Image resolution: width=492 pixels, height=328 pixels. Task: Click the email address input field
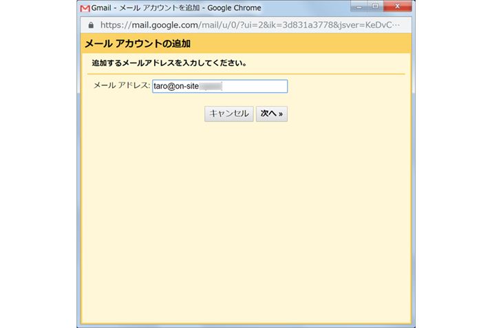[220, 86]
